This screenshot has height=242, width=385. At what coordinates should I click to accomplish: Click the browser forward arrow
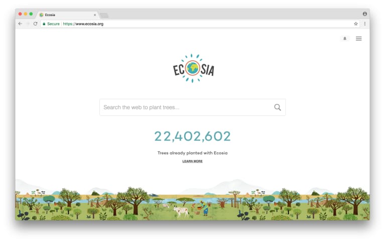28,24
